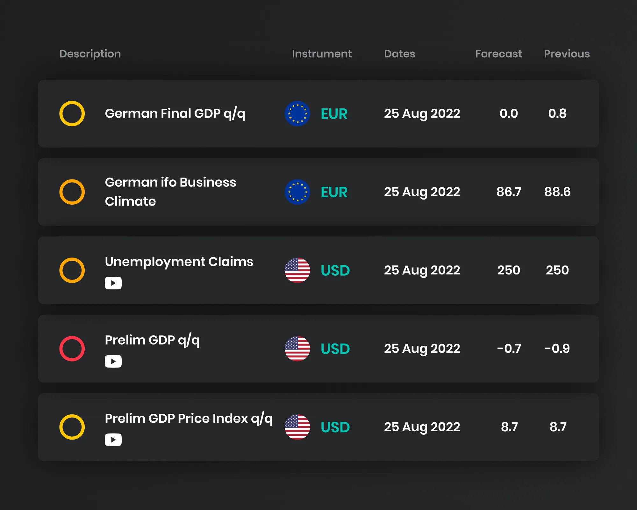
Task: Click the US flag in Unemployment Claims row
Action: [297, 270]
